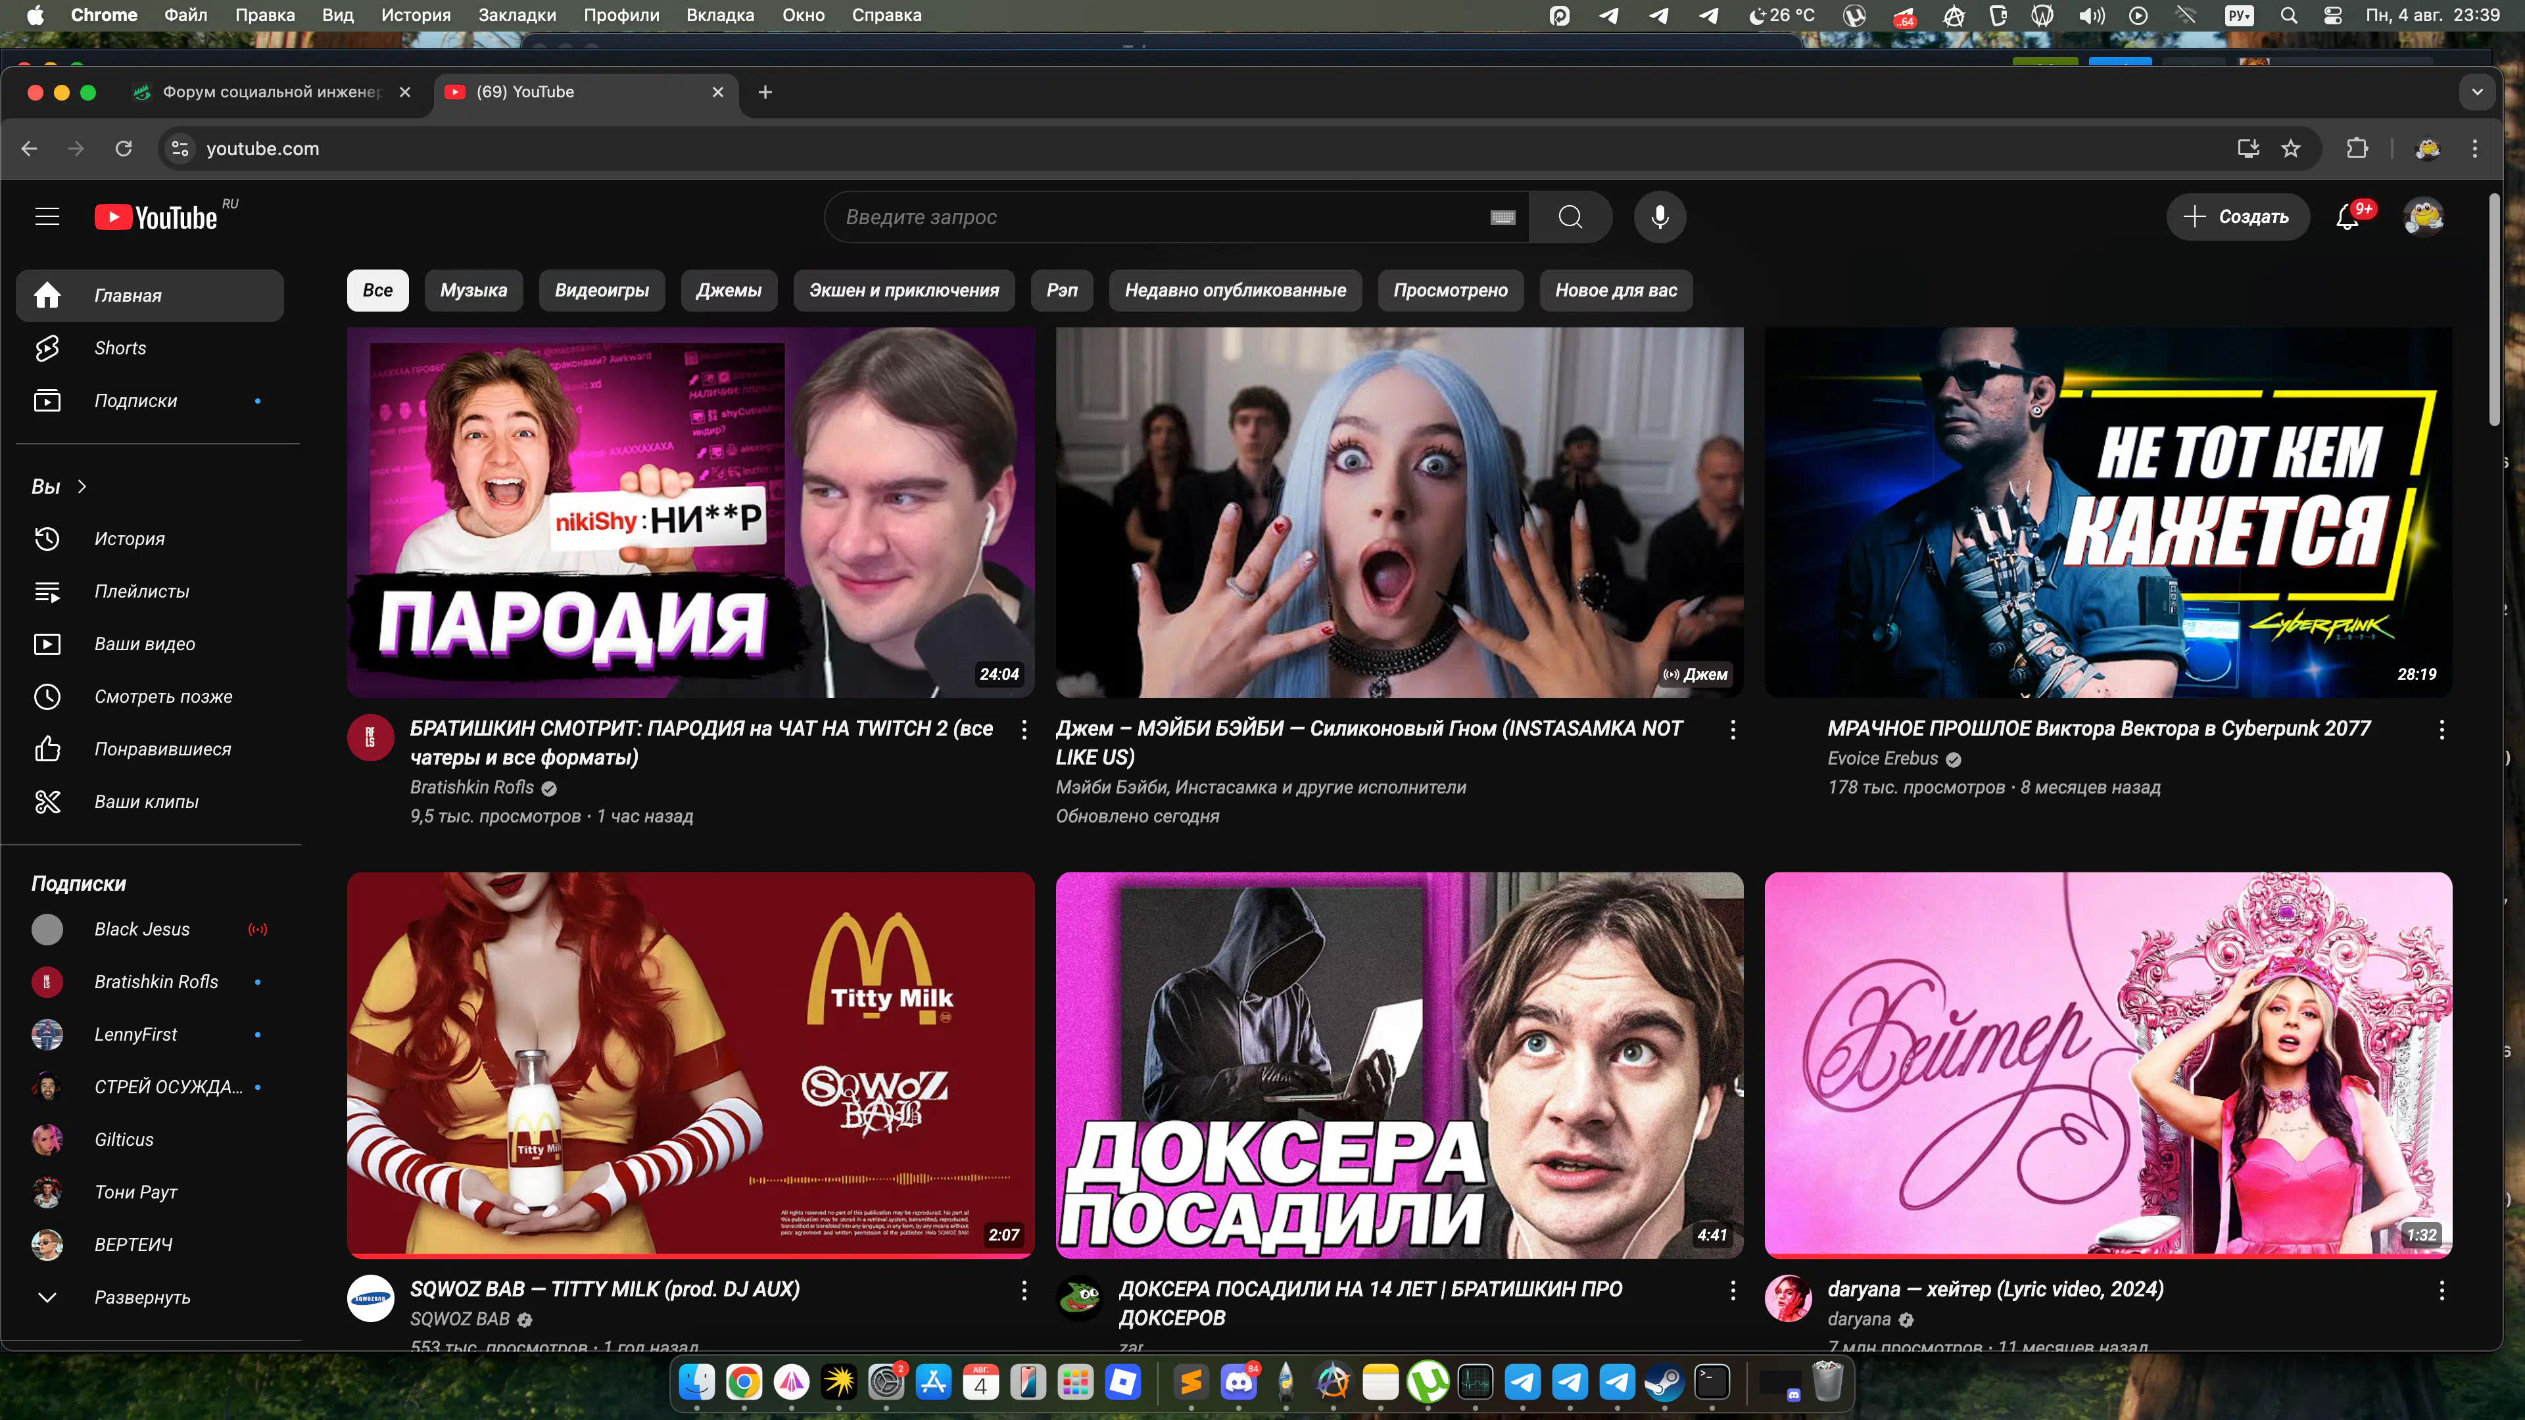This screenshot has width=2525, height=1420.
Task: Open Discord from the dock
Action: (1238, 1383)
